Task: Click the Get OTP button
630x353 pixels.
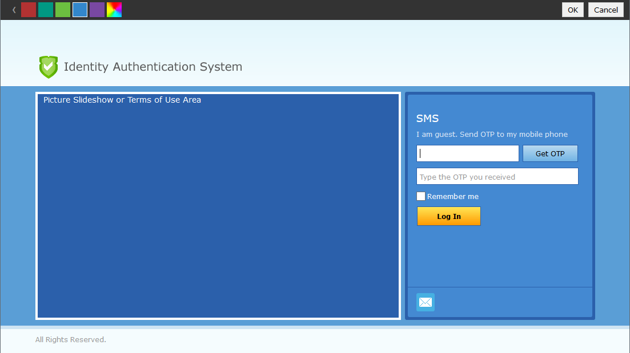Action: (x=550, y=153)
